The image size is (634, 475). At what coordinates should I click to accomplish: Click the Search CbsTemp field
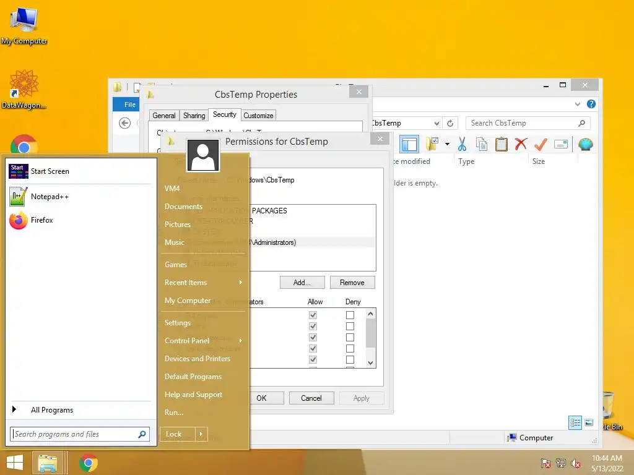[x=528, y=123]
